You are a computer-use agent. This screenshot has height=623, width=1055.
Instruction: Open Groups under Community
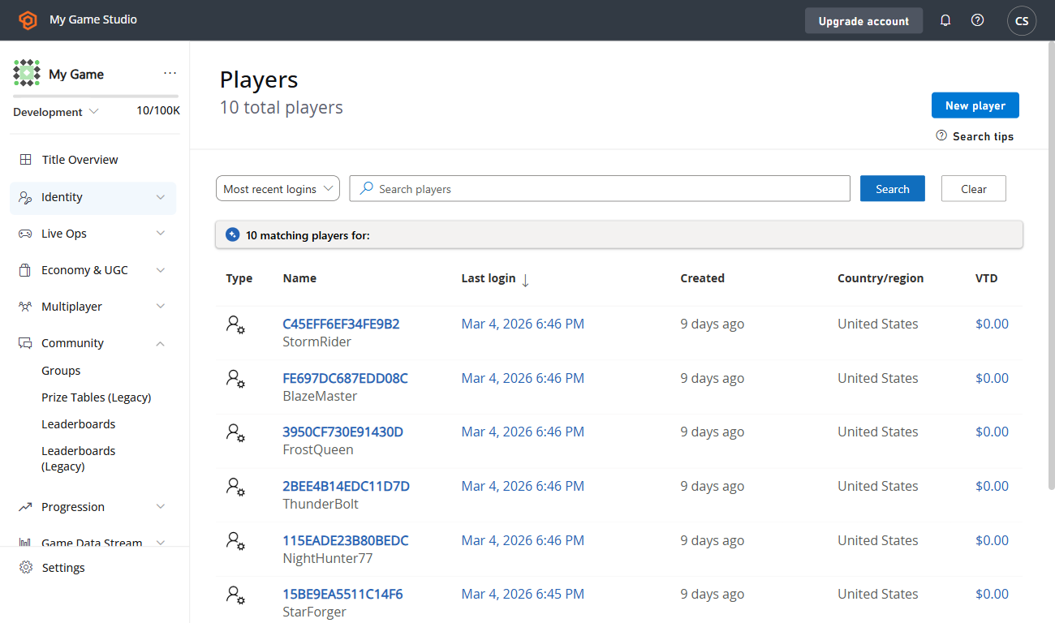point(61,371)
